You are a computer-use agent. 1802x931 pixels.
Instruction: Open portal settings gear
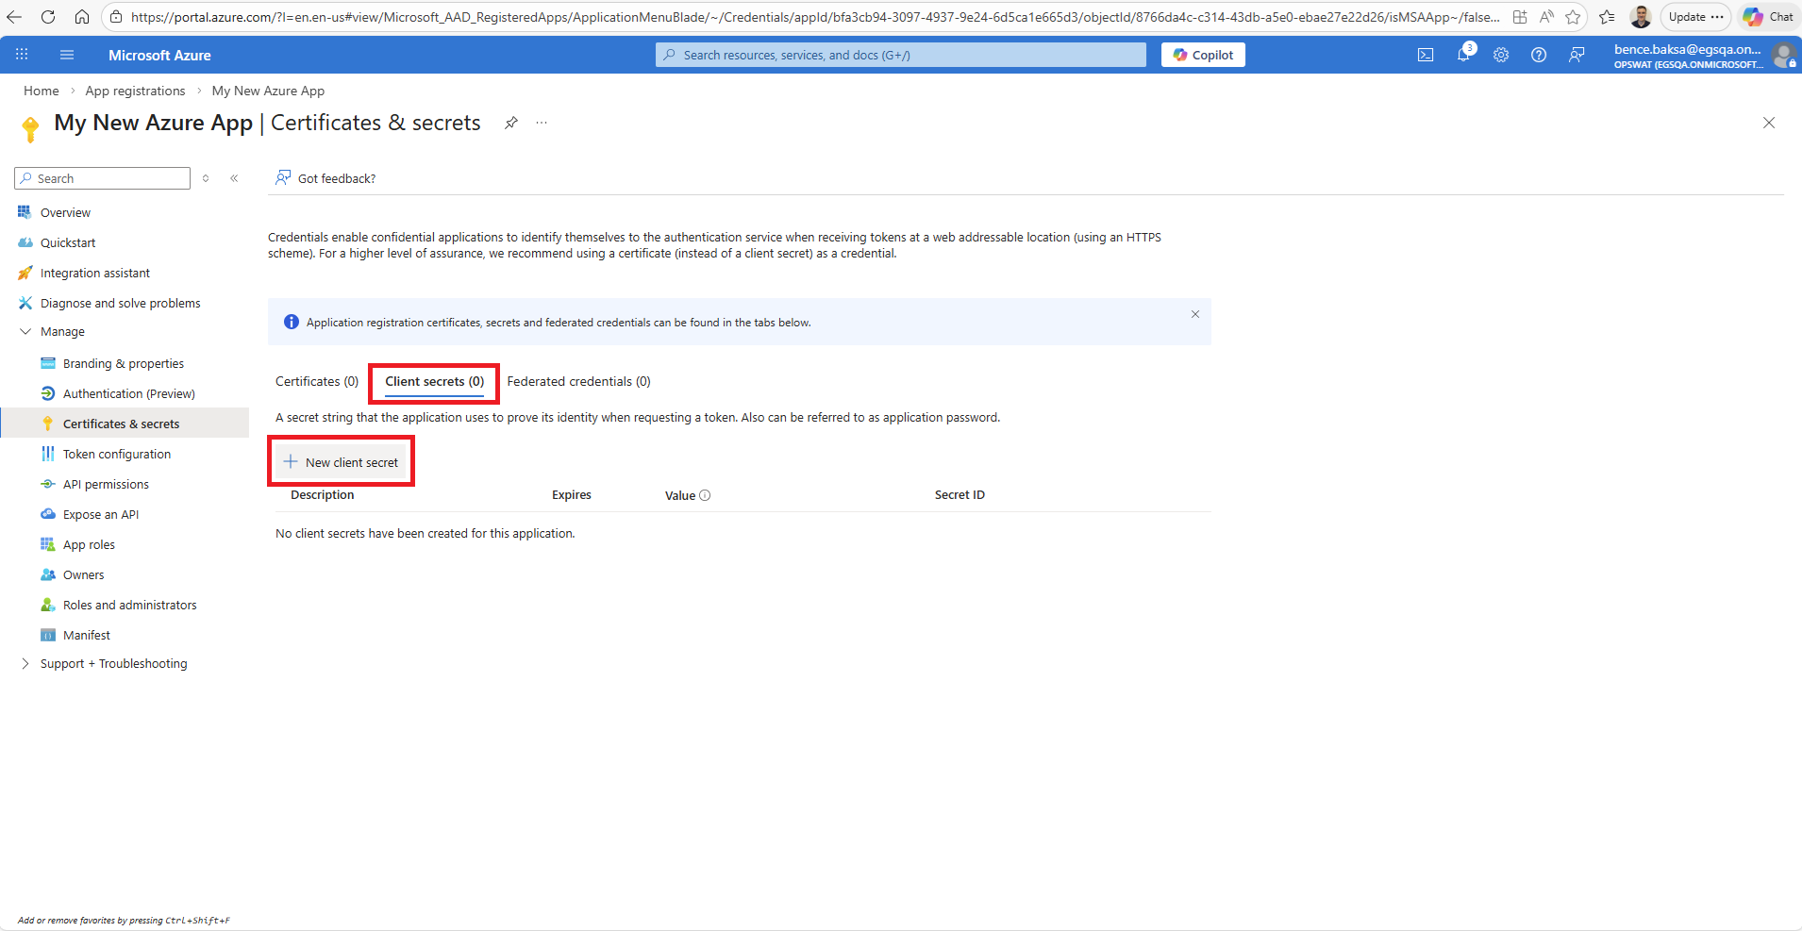click(1501, 55)
